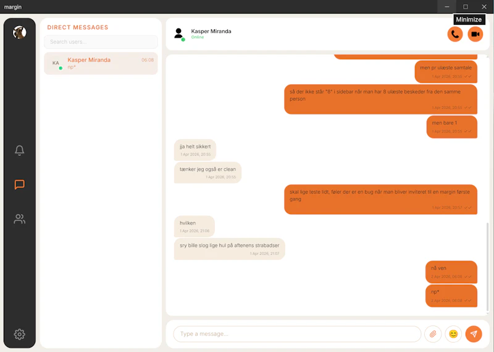Click message "nå ven"

click(451, 272)
